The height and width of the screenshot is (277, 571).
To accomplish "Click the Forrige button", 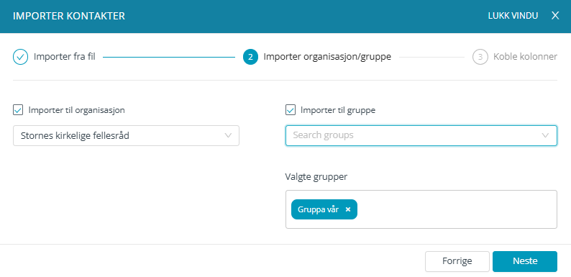I will (x=457, y=261).
